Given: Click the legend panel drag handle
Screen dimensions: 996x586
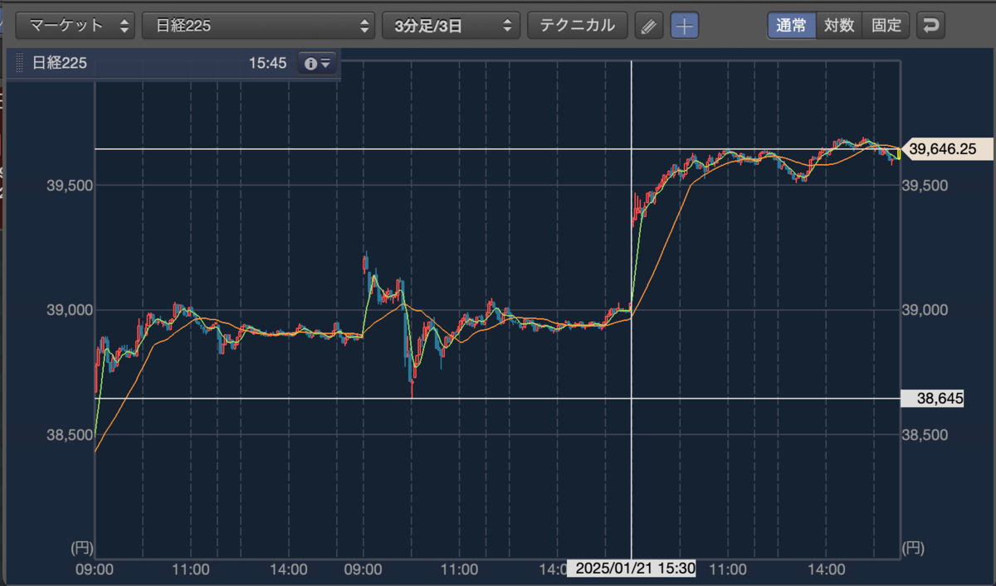Looking at the screenshot, I should (x=19, y=63).
